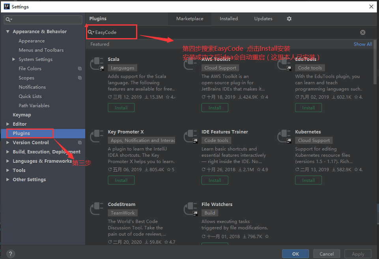
Task: Click the icon beside Scopes
Action: click(x=80, y=77)
